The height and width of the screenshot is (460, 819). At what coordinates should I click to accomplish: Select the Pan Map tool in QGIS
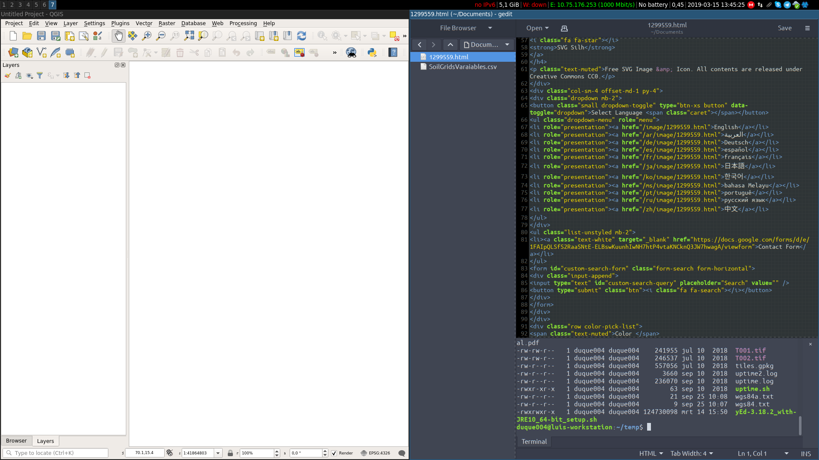pos(119,35)
